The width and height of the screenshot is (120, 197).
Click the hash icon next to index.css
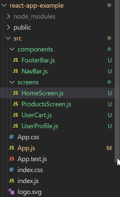(11, 170)
